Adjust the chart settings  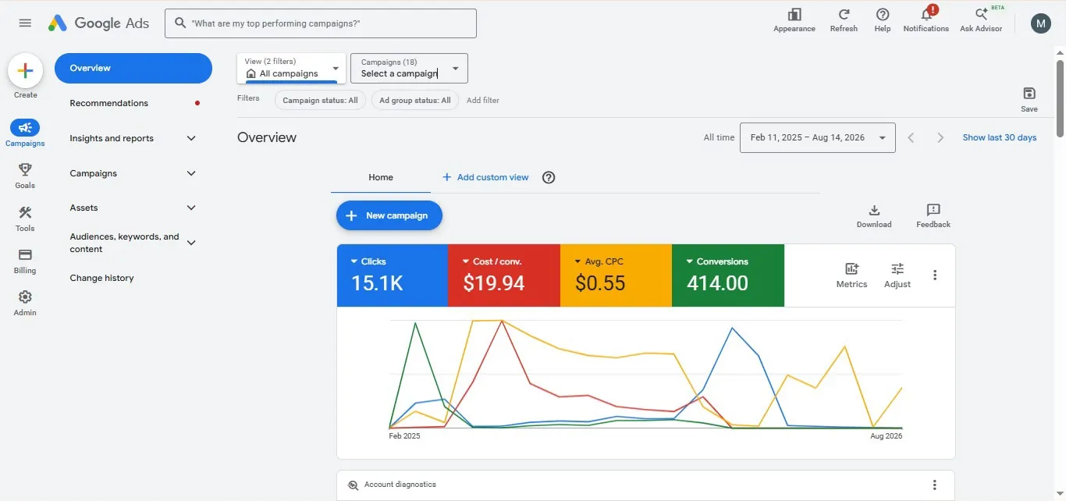897,275
